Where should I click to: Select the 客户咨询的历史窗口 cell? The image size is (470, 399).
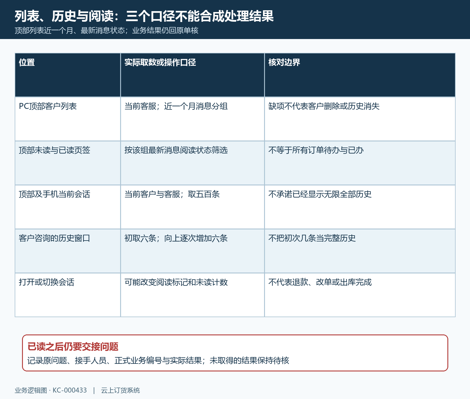pos(68,251)
